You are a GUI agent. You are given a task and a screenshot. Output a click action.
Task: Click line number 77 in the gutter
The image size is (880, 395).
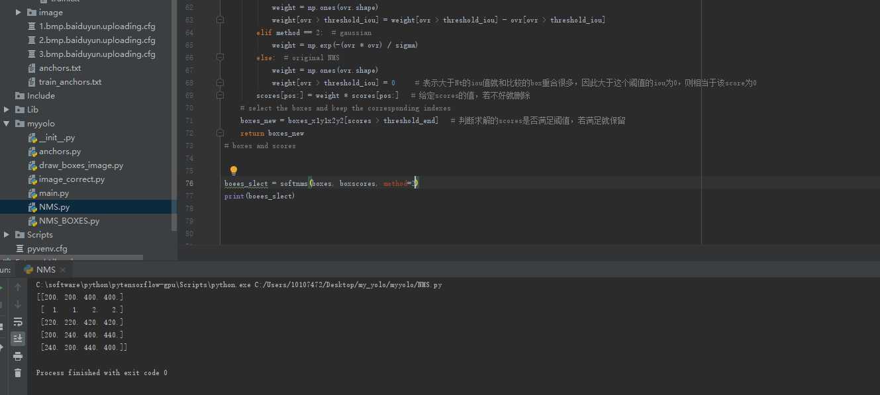189,196
